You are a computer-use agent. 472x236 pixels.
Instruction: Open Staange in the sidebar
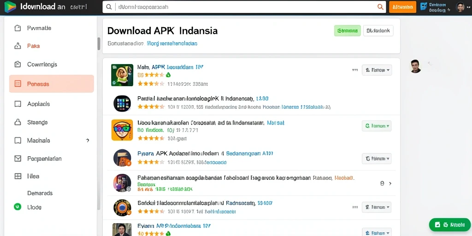point(37,122)
